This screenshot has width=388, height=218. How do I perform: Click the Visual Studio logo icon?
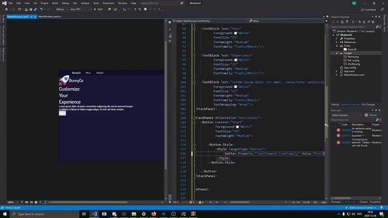coord(4,3)
